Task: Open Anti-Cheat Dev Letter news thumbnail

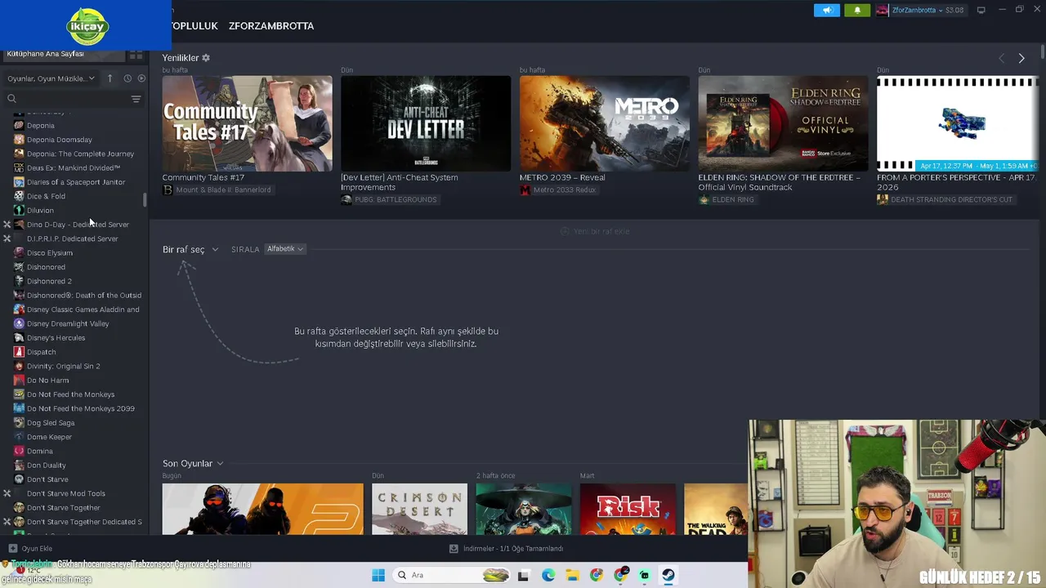Action: pyautogui.click(x=426, y=123)
